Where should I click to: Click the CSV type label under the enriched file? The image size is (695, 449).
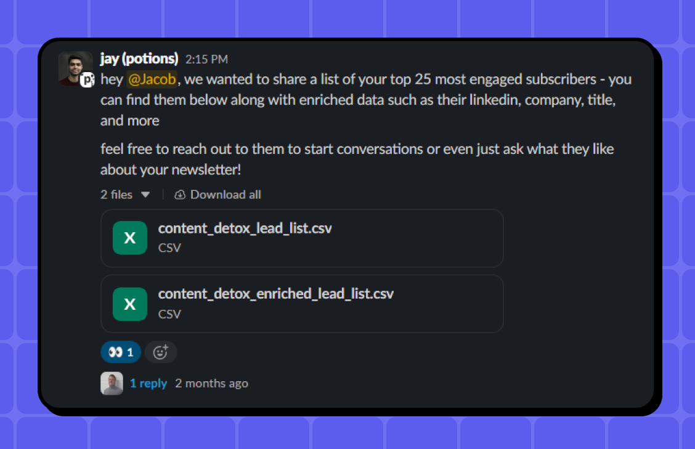(x=169, y=313)
